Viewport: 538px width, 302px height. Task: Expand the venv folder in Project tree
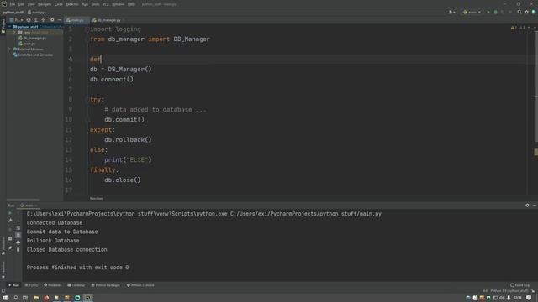click(x=15, y=32)
